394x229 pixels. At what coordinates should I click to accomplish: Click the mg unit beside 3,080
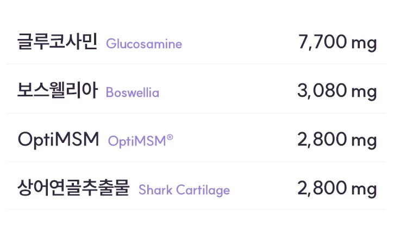364,93
